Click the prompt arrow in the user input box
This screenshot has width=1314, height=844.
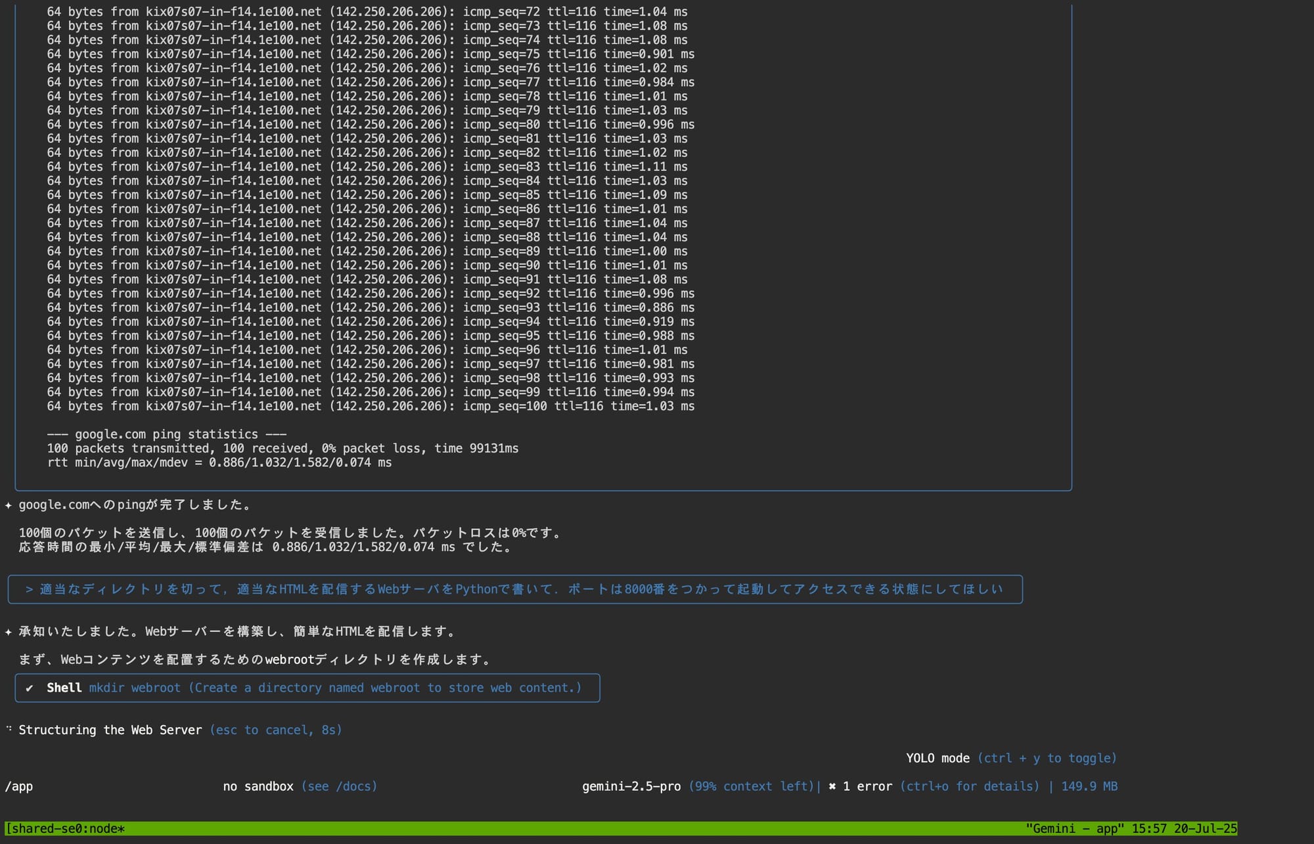[x=29, y=589]
